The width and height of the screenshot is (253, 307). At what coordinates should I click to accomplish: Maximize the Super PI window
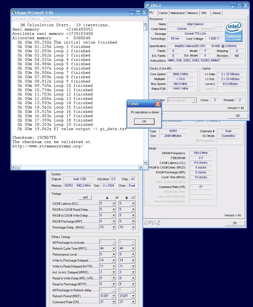[138, 13]
